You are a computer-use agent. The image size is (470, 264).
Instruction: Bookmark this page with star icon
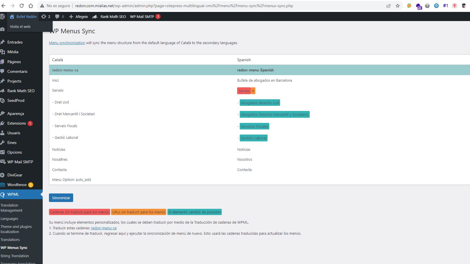[398, 6]
